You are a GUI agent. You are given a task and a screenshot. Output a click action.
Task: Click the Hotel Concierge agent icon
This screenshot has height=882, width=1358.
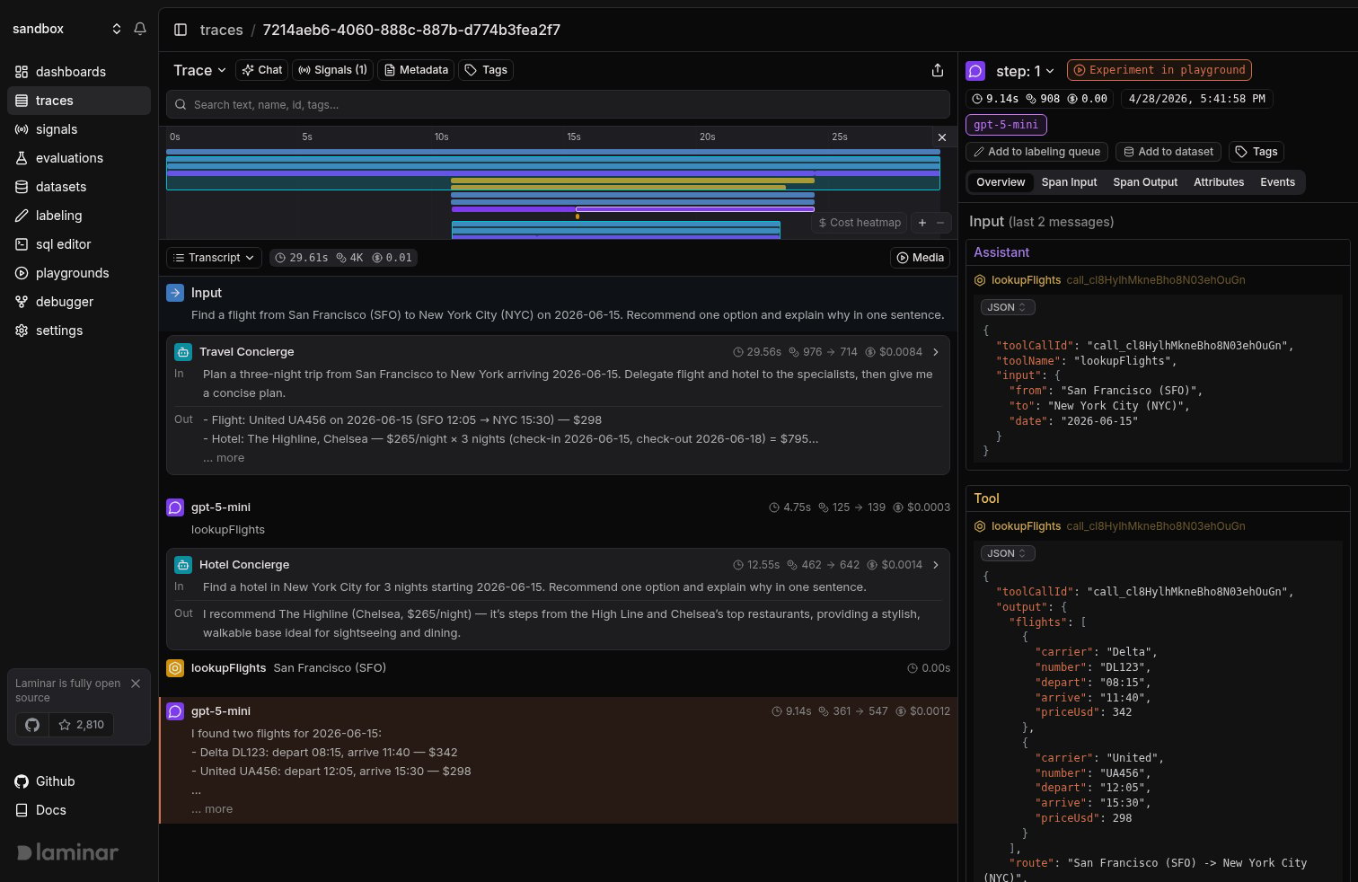point(183,565)
